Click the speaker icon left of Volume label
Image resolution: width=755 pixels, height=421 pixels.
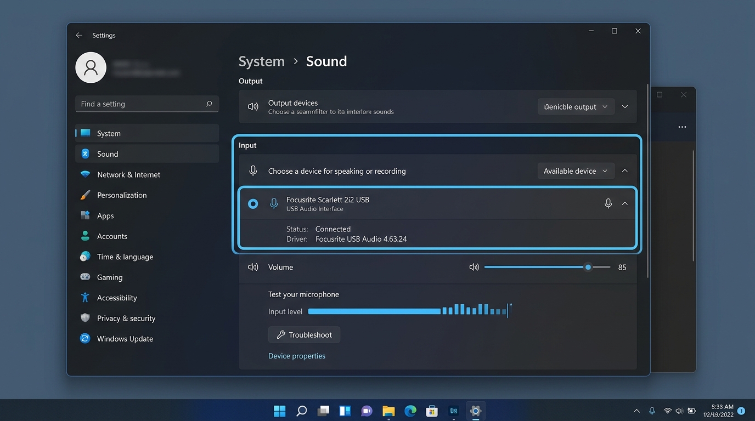coord(253,267)
